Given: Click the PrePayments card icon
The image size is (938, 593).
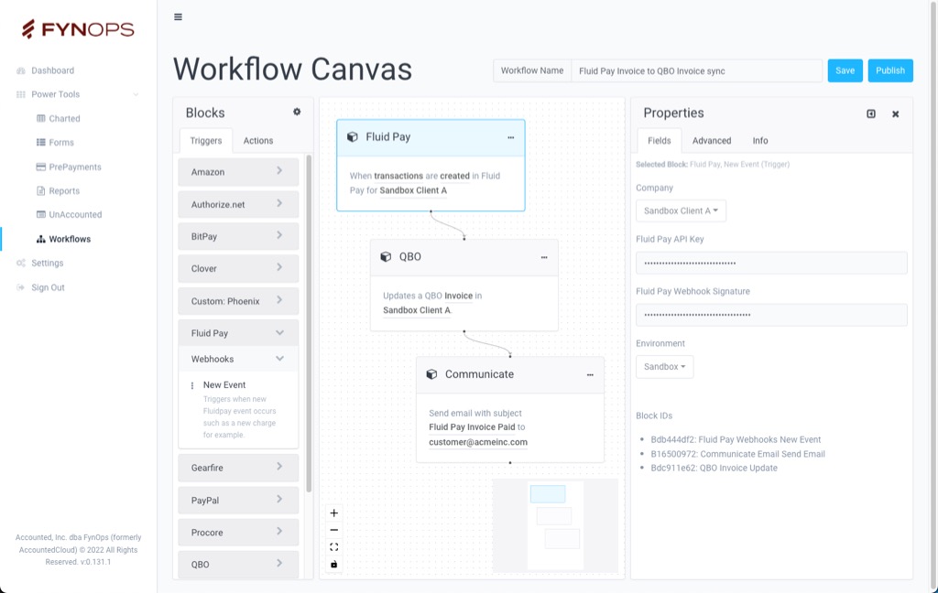Looking at the screenshot, I should click(40, 167).
